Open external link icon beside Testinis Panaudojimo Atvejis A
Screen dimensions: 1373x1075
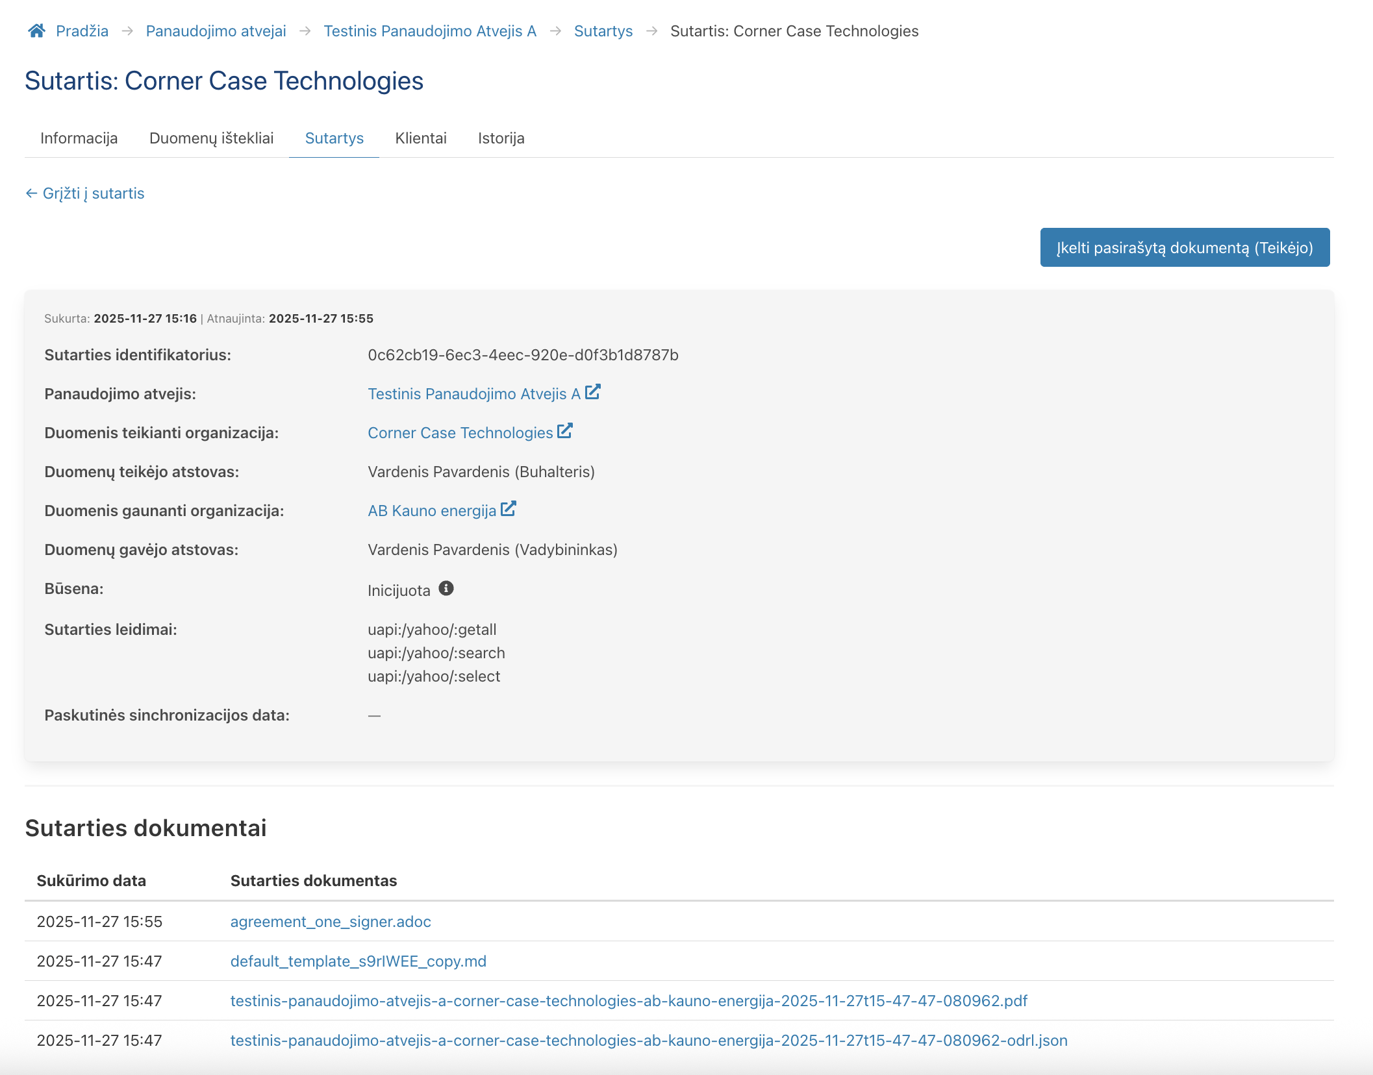[x=593, y=392]
